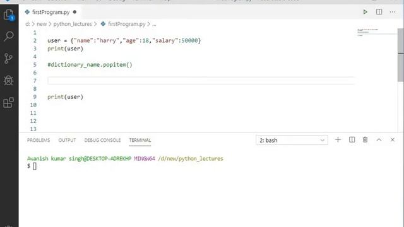Click the 'new' breadcrumb folder
Viewport: 404px width, 227px height.
(x=42, y=24)
